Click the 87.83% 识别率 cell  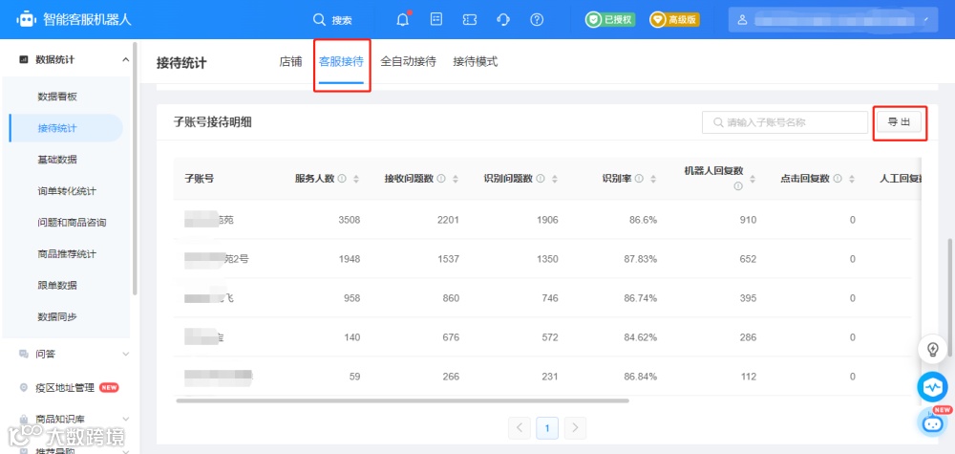640,259
